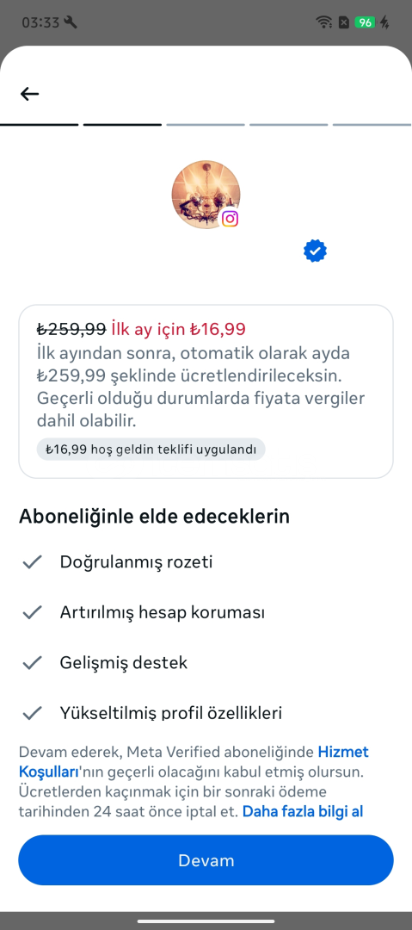
Task: Select the Gelişmiş destek benefit
Action: point(123,662)
